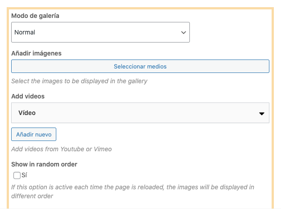Click the Show in random order heading
The height and width of the screenshot is (209, 281).
(x=44, y=164)
